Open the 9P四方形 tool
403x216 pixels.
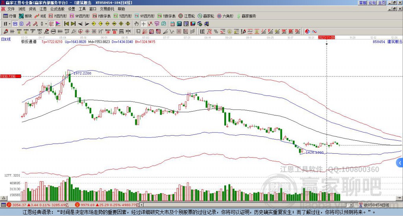click(79, 16)
